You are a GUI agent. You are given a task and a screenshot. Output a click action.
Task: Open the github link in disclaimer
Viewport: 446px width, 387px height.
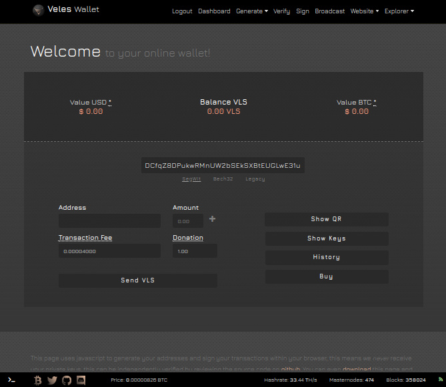point(291,369)
